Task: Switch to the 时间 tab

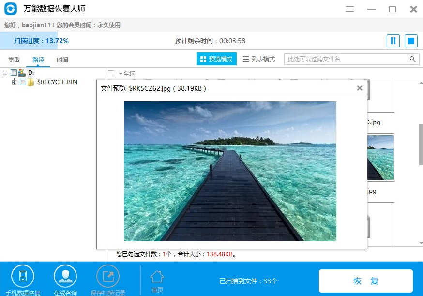Action: click(x=62, y=60)
